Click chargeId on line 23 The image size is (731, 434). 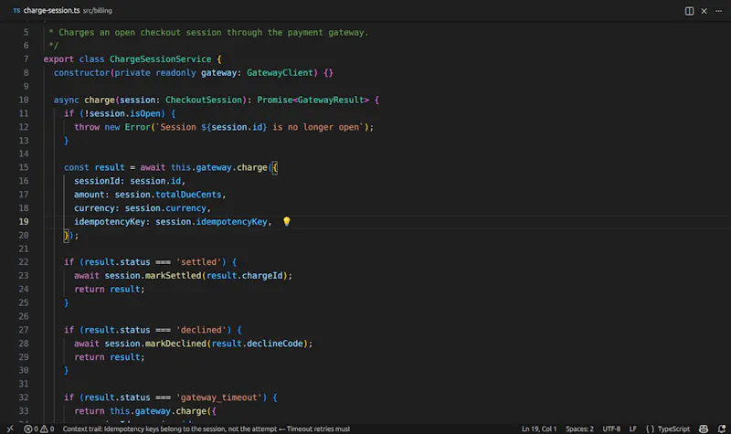pos(262,276)
